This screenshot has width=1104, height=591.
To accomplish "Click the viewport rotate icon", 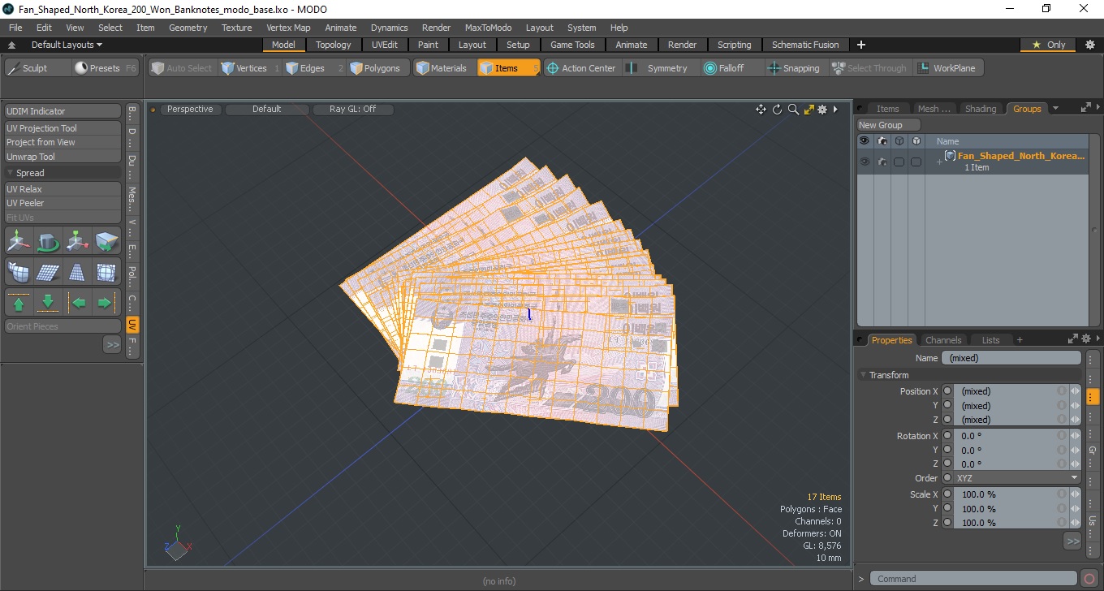I will point(777,110).
